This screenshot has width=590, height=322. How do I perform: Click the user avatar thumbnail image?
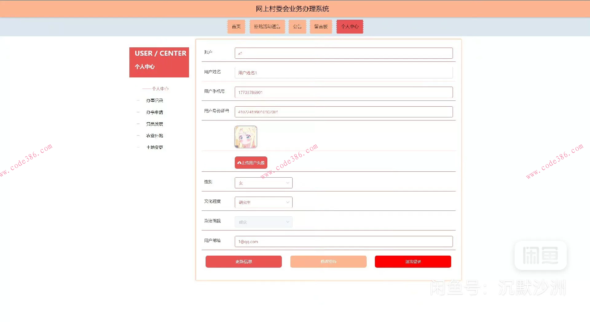[x=246, y=137]
